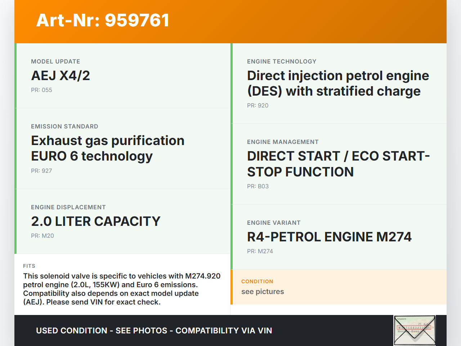Select the AEJ X4/2 model update value
461x346 pixels.
tap(61, 76)
